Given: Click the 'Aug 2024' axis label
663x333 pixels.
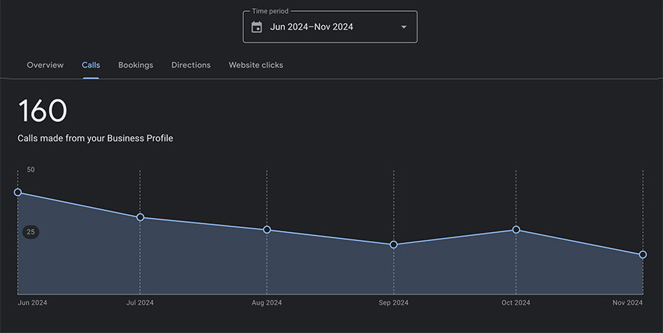Looking at the screenshot, I should click(267, 303).
